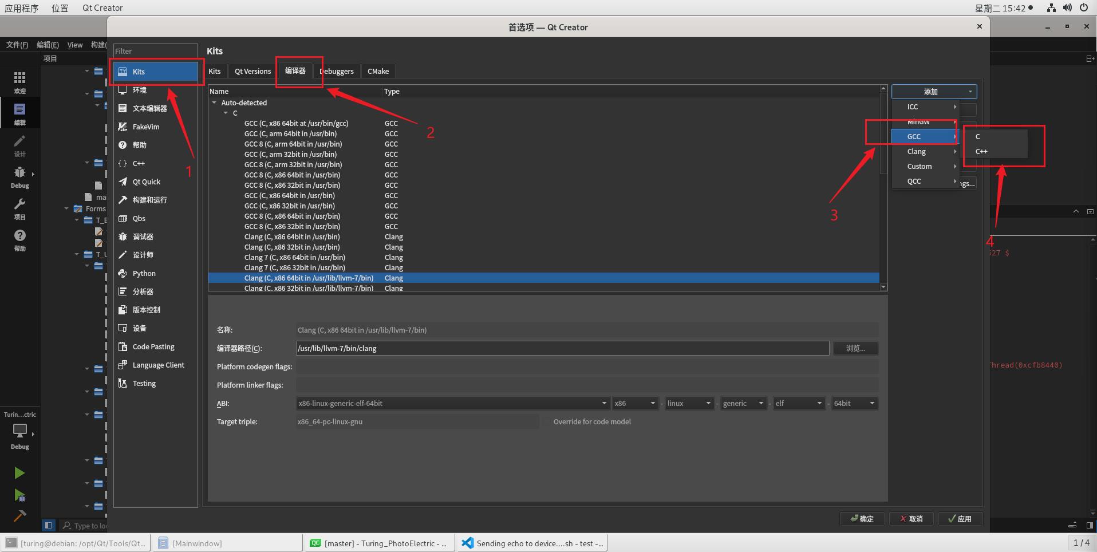This screenshot has height=552, width=1097.
Task: Open the 添加 (Add) dropdown button
Action: pyautogui.click(x=934, y=92)
